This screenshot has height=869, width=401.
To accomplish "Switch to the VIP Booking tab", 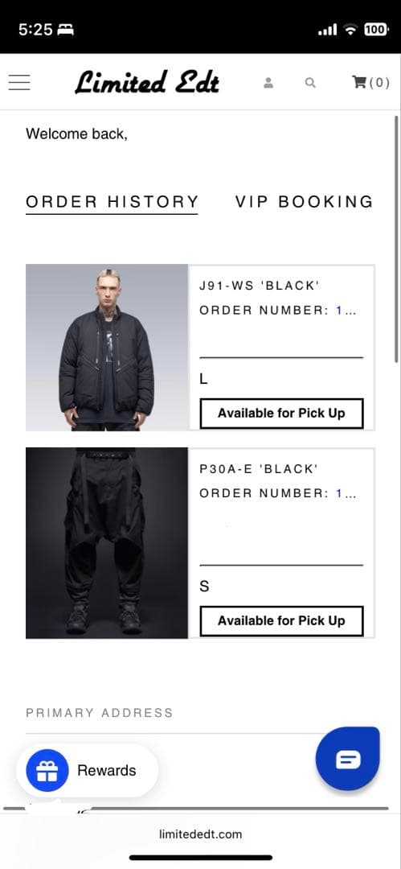I will tap(304, 201).
